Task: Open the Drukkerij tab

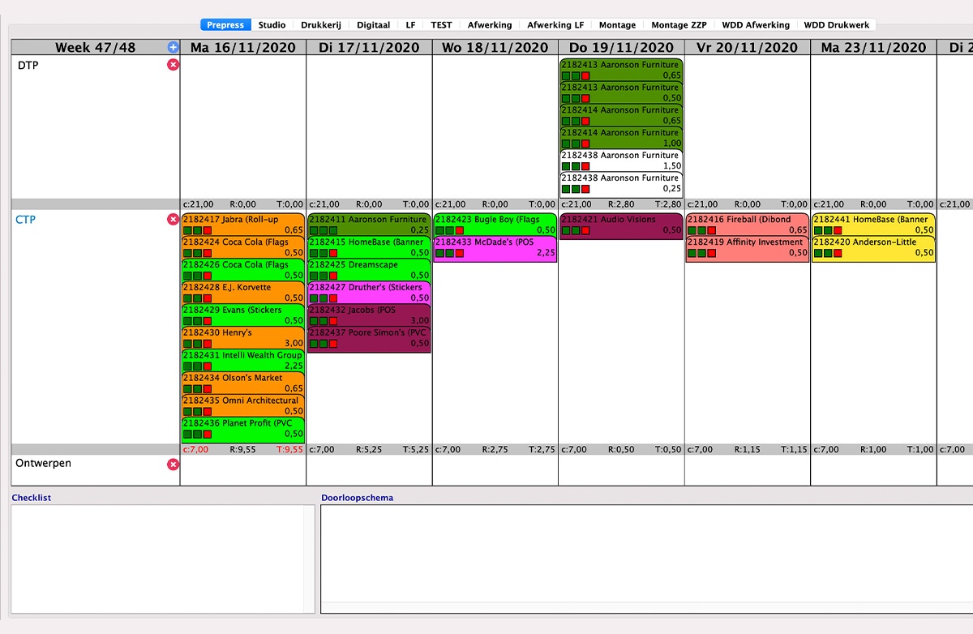Action: pos(321,25)
